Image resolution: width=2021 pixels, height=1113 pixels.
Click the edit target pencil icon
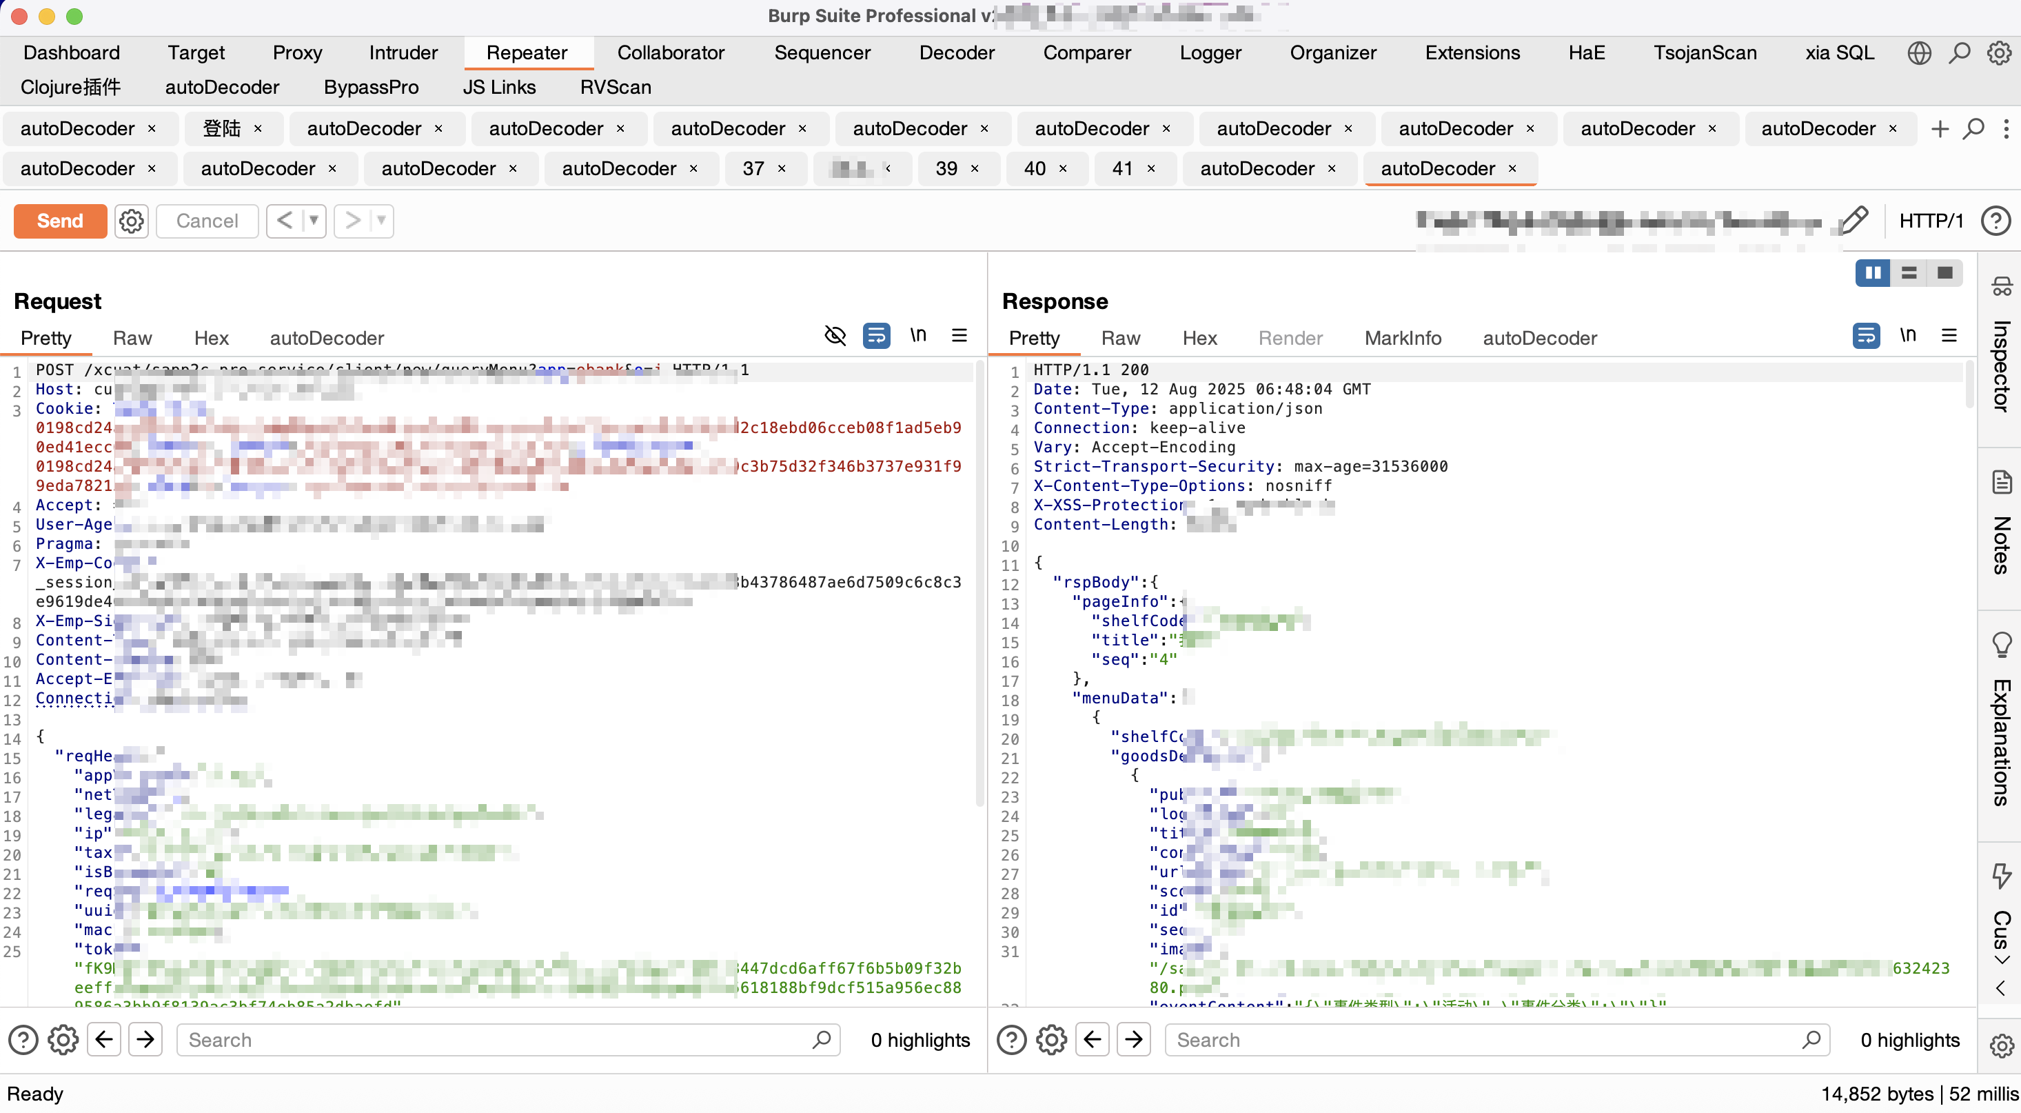pyautogui.click(x=1856, y=221)
